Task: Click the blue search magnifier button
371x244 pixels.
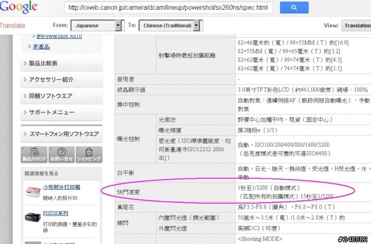Action: pyautogui.click(x=294, y=8)
